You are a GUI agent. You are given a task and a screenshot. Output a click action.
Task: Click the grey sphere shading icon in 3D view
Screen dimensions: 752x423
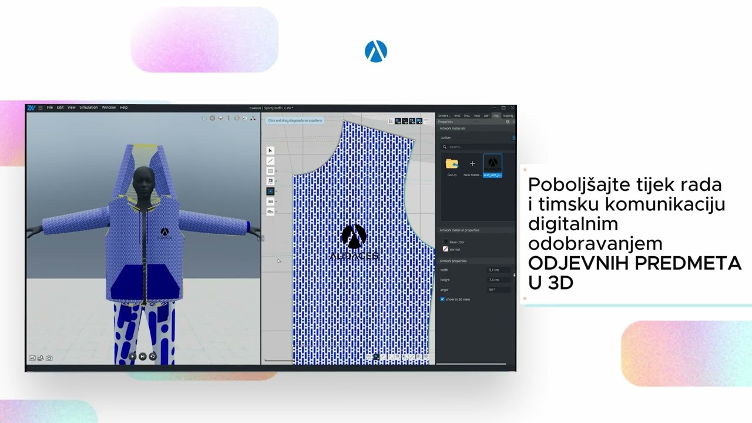(212, 118)
